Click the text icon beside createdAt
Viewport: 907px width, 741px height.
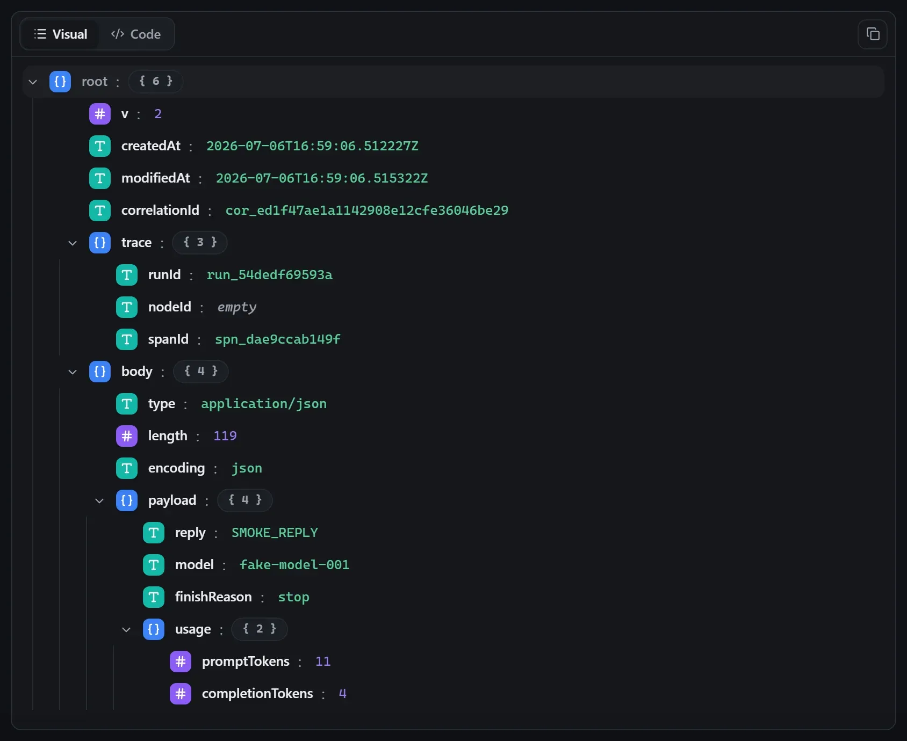click(x=100, y=146)
